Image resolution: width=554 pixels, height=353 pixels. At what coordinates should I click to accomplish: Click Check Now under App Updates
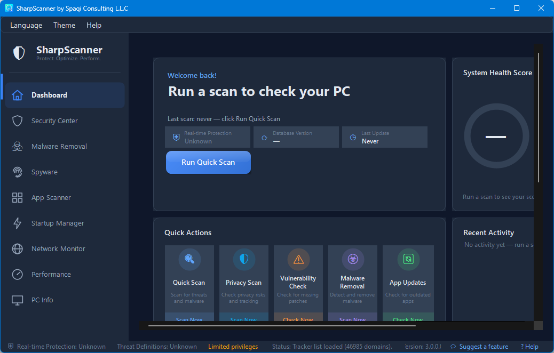coord(408,317)
